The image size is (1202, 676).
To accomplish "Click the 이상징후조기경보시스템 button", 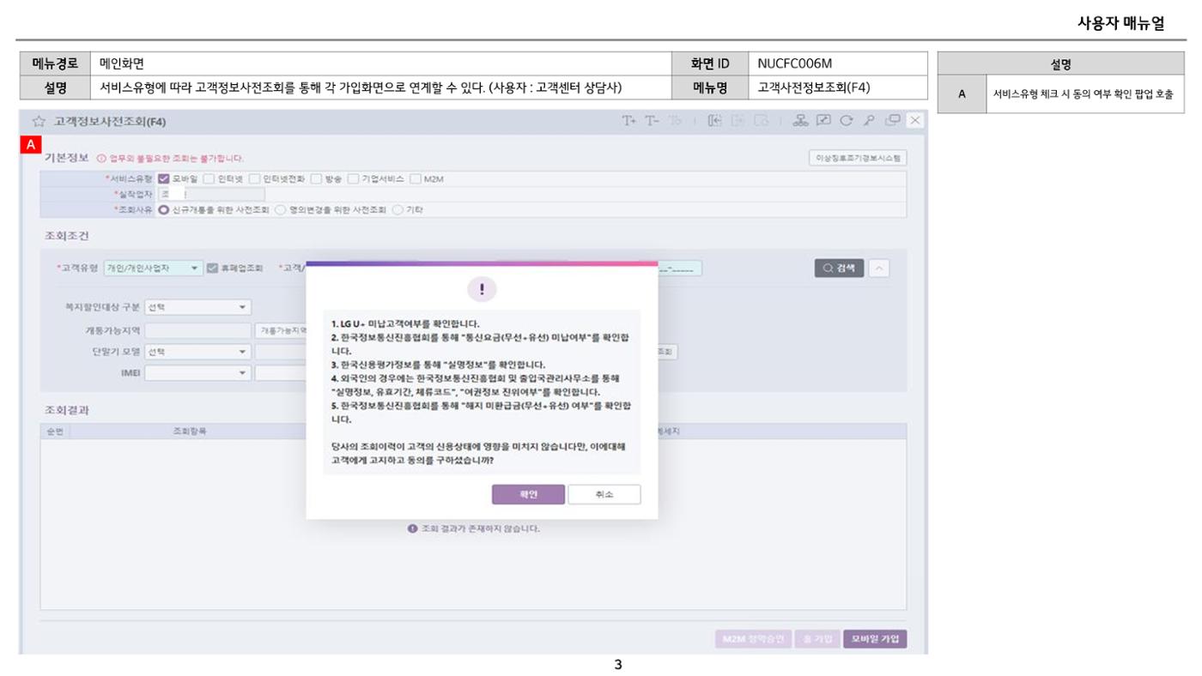I will click(x=858, y=158).
